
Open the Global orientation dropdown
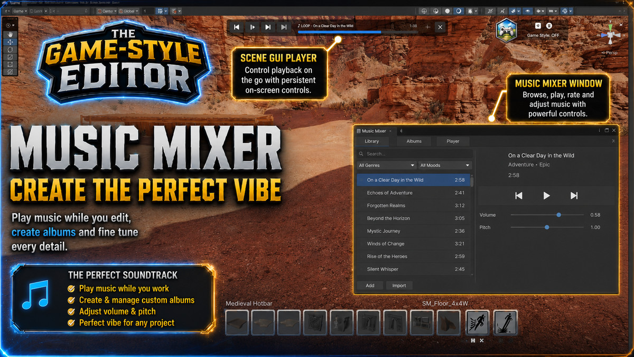(129, 11)
